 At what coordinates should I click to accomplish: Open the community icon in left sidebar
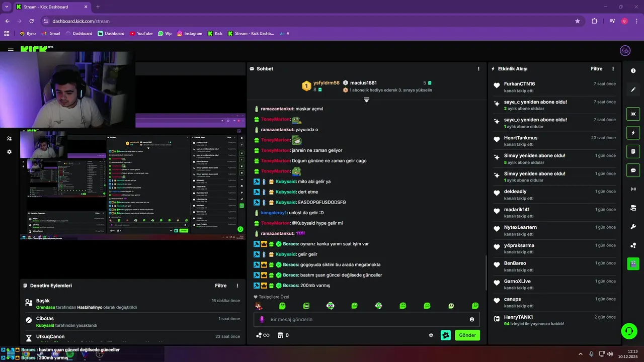(x=9, y=138)
